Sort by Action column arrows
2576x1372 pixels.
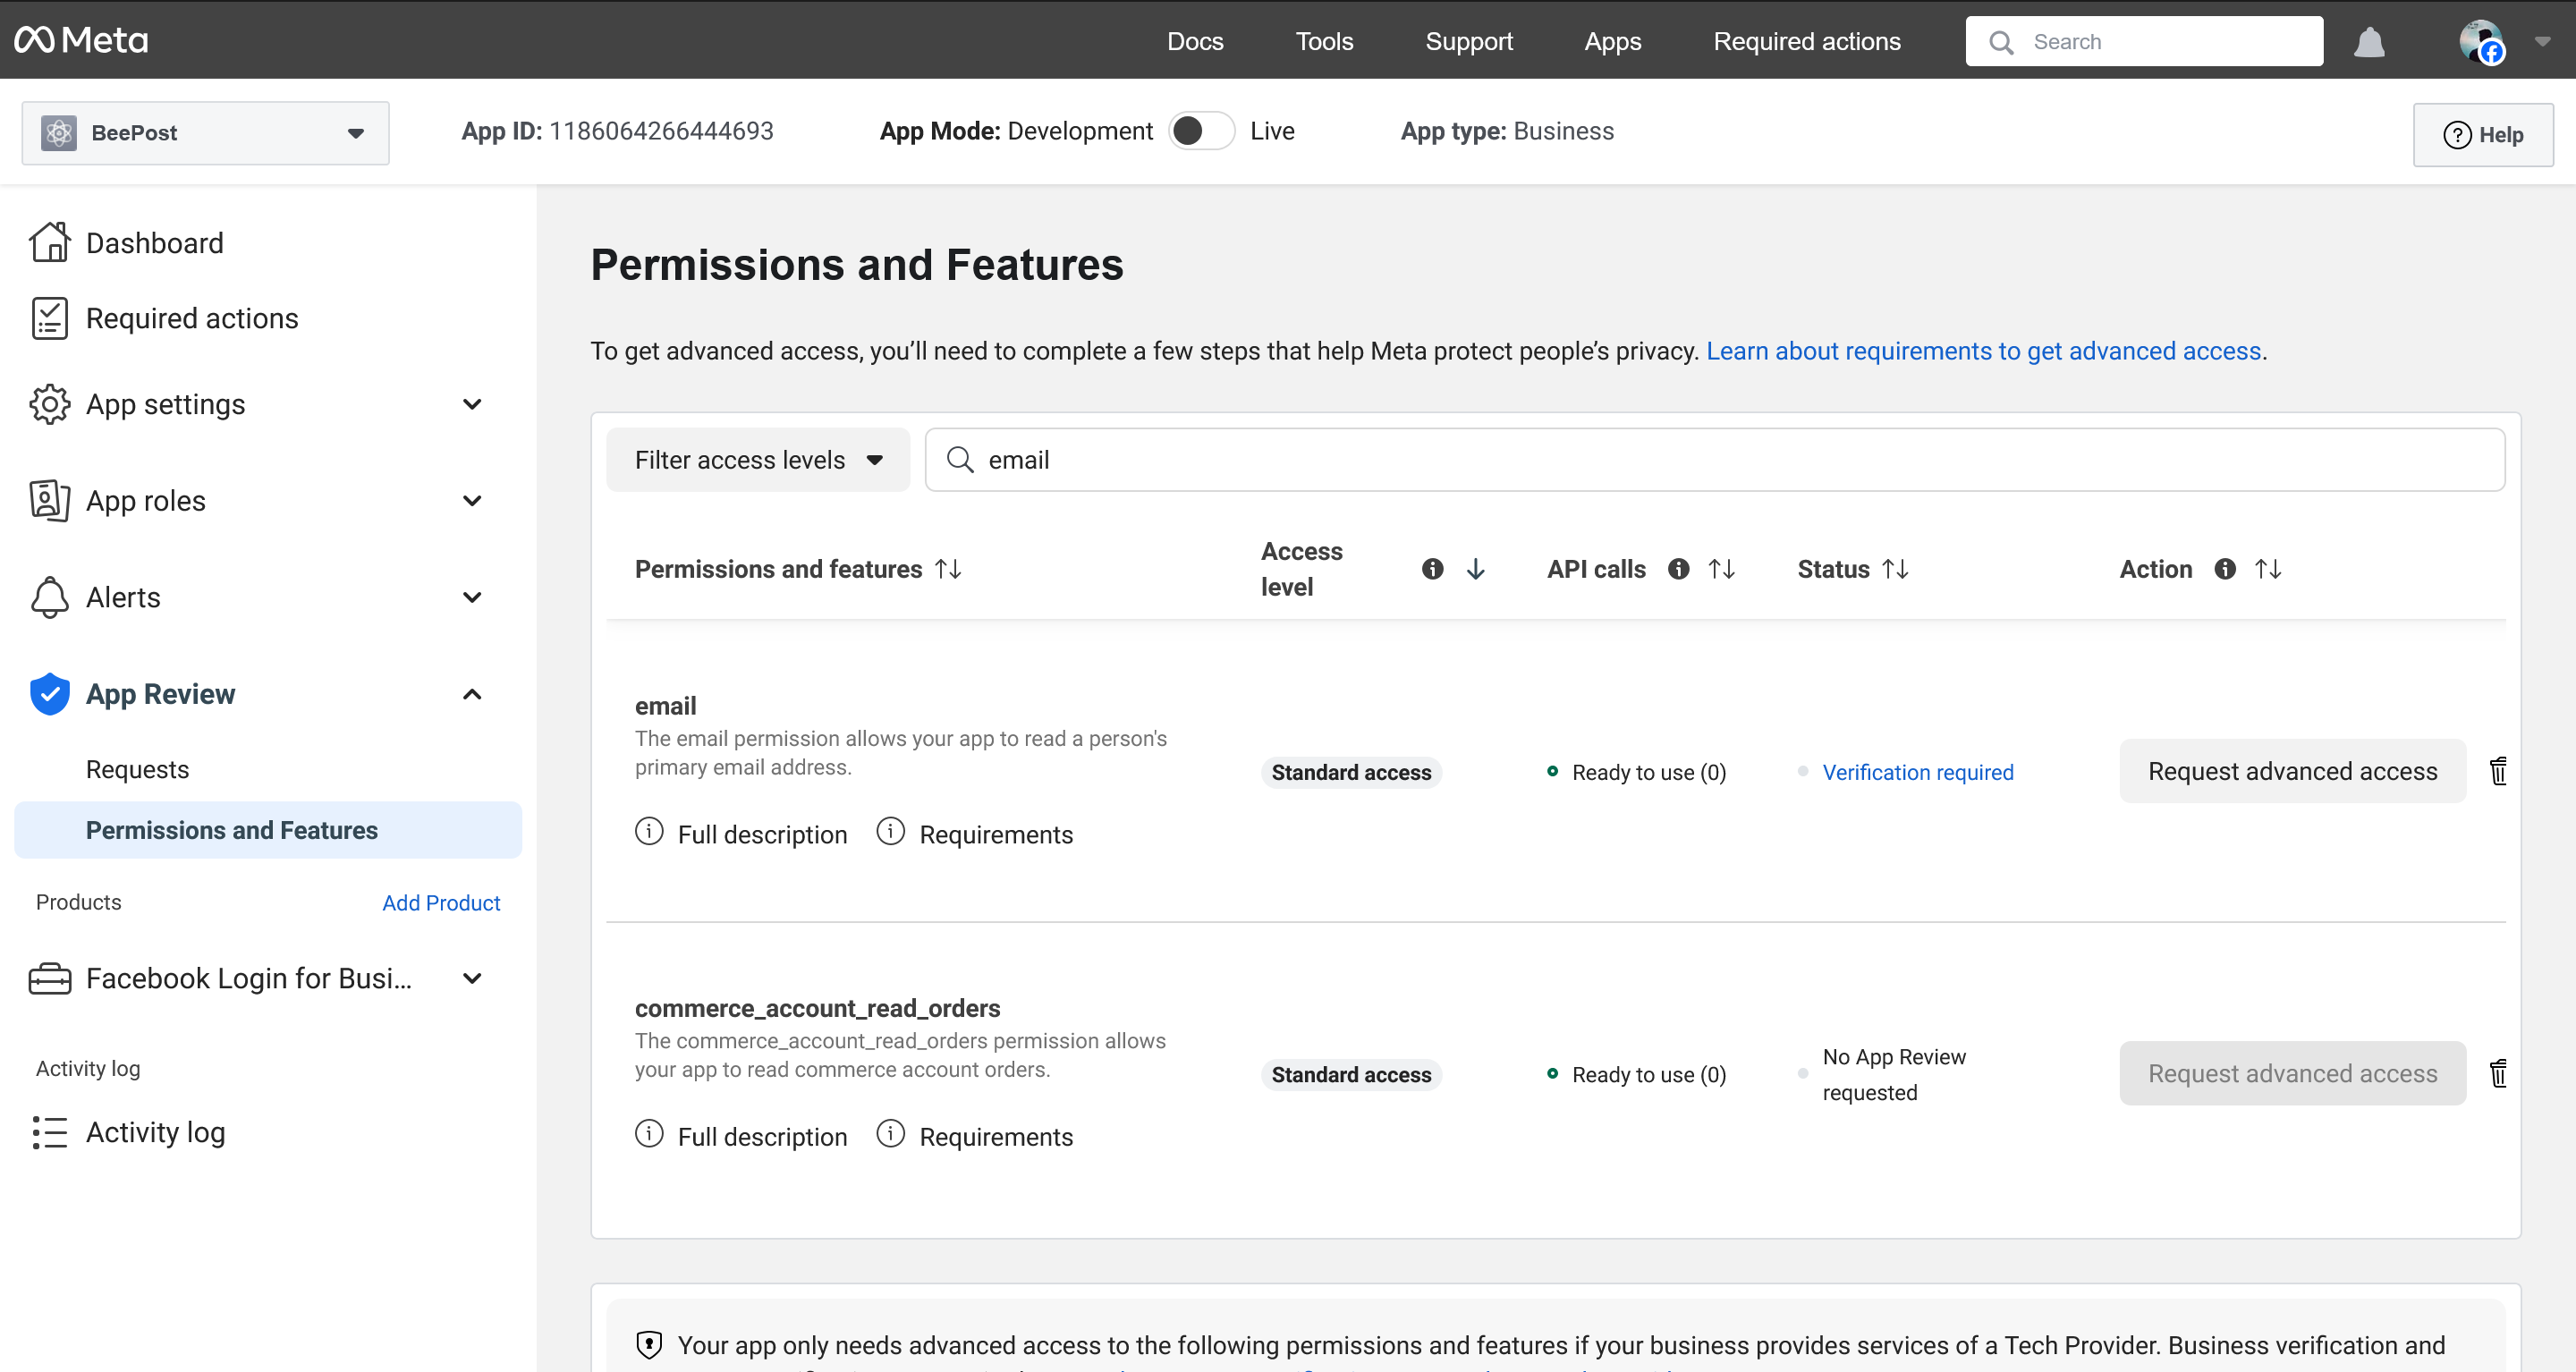(2267, 569)
